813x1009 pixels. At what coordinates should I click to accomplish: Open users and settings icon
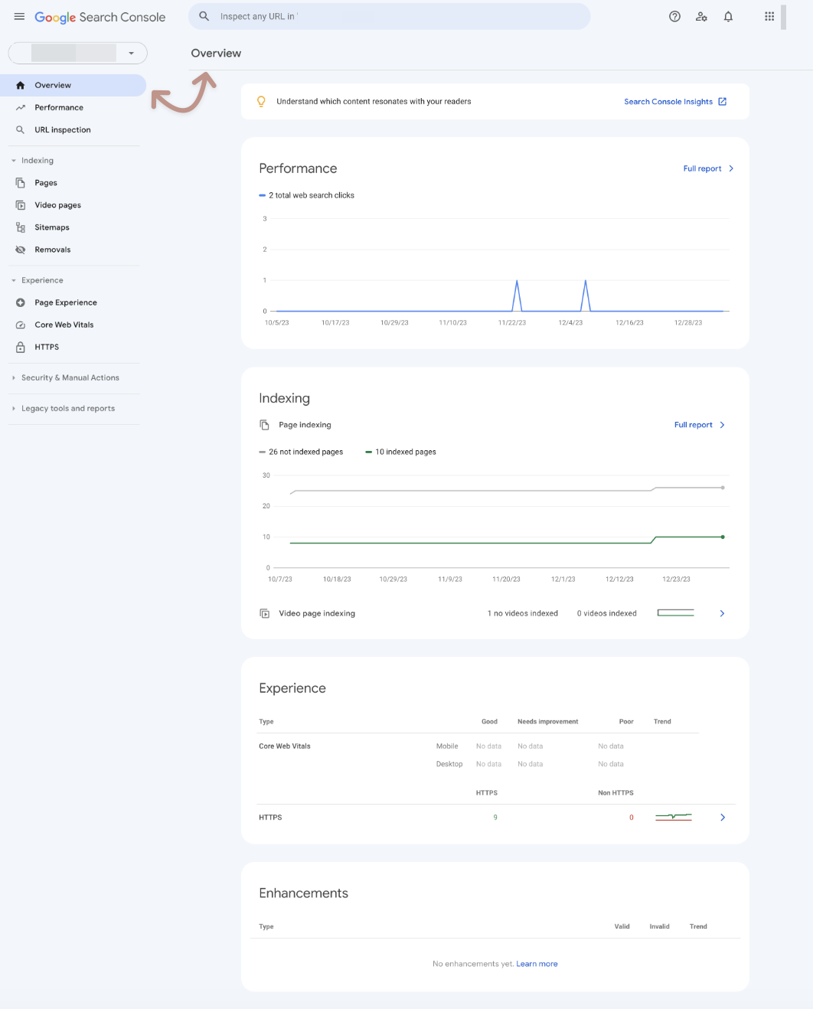pos(701,16)
